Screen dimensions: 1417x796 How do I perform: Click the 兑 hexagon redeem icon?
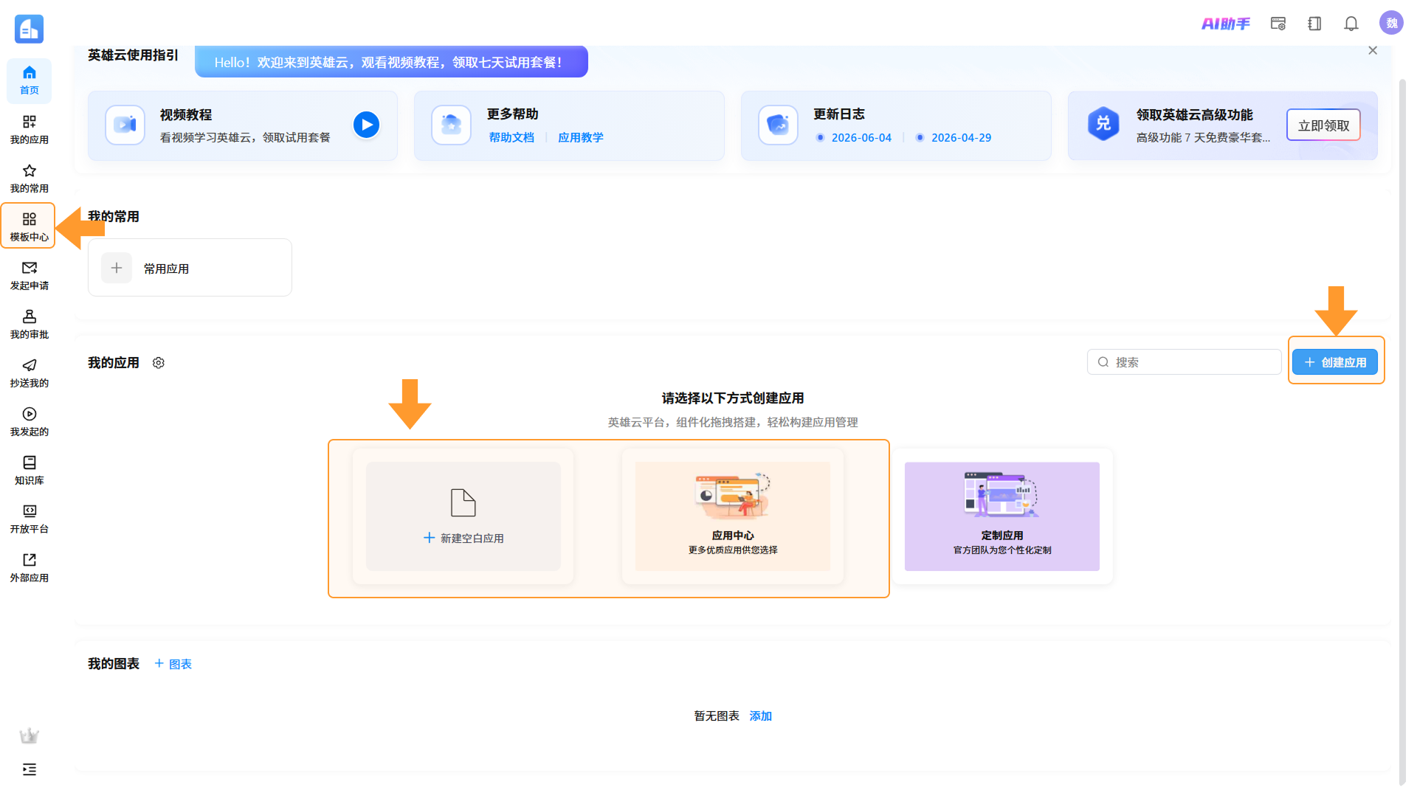click(x=1103, y=124)
